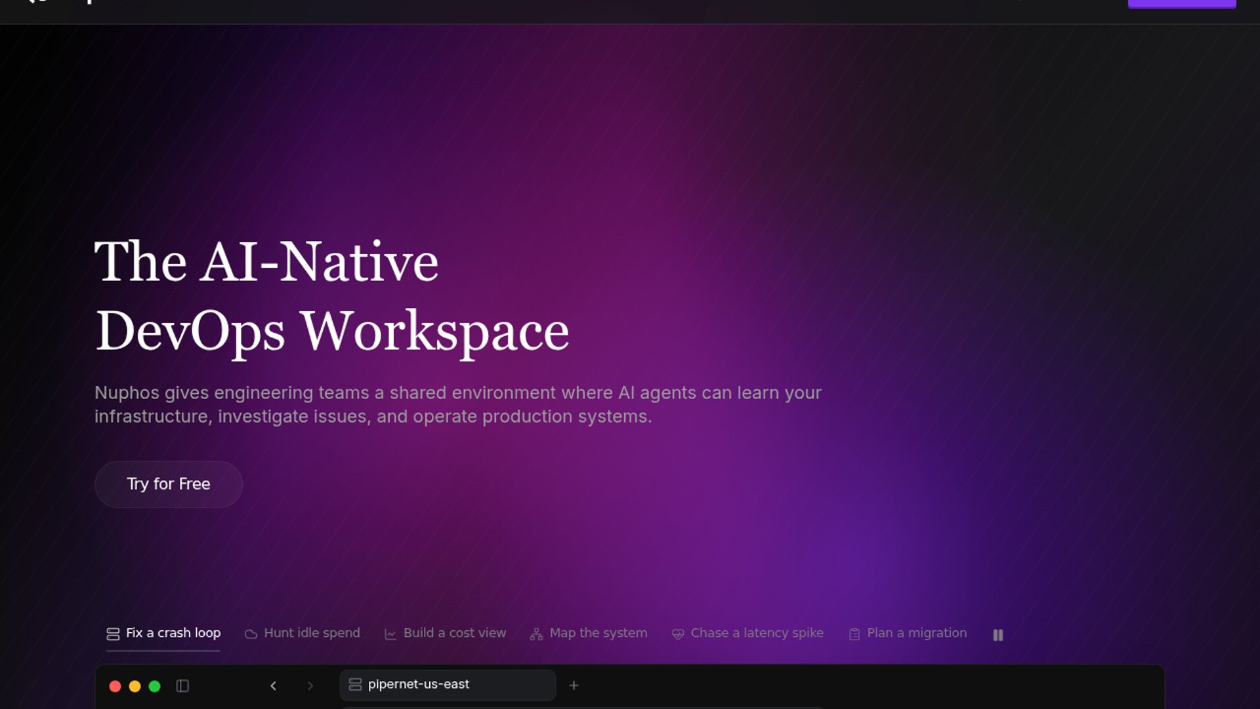Click the back arrow in demo window

274,686
